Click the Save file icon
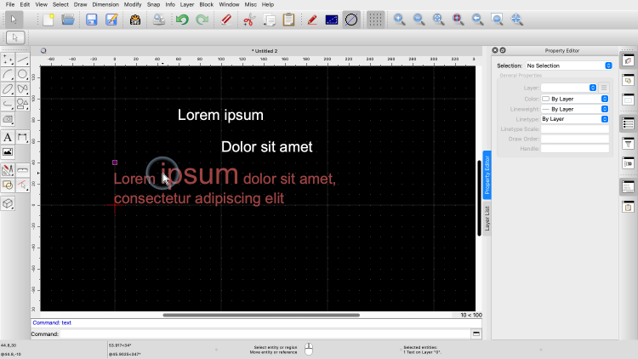 91,19
